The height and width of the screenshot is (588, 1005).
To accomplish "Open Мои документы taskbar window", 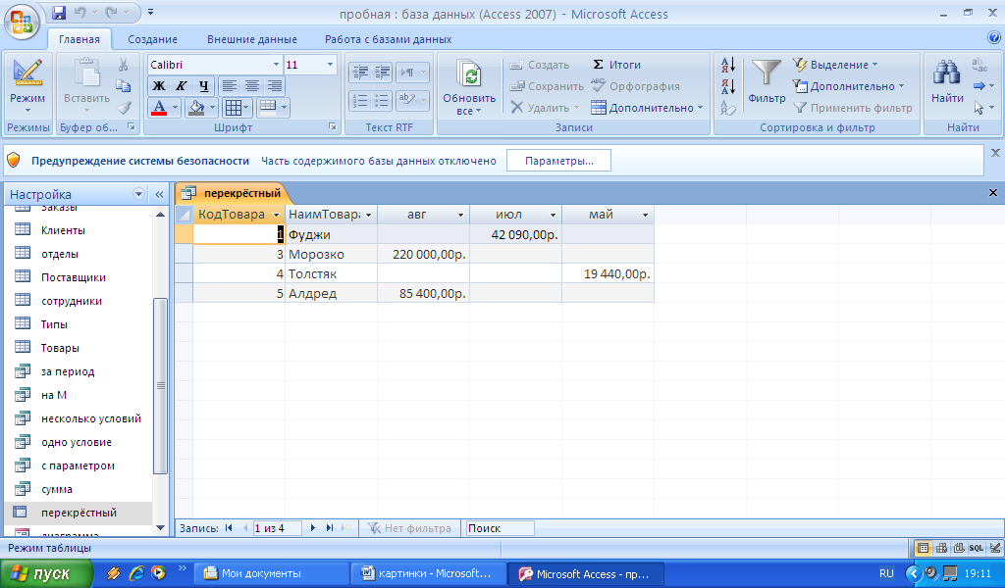I will click(x=270, y=573).
